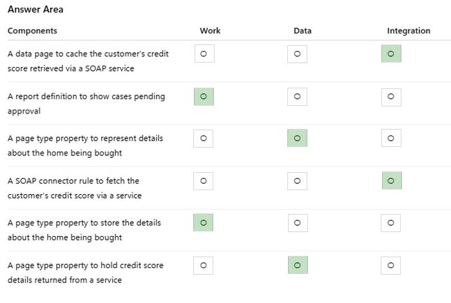
Task: Select Integration for property holding credit score details
Action: coord(391,266)
